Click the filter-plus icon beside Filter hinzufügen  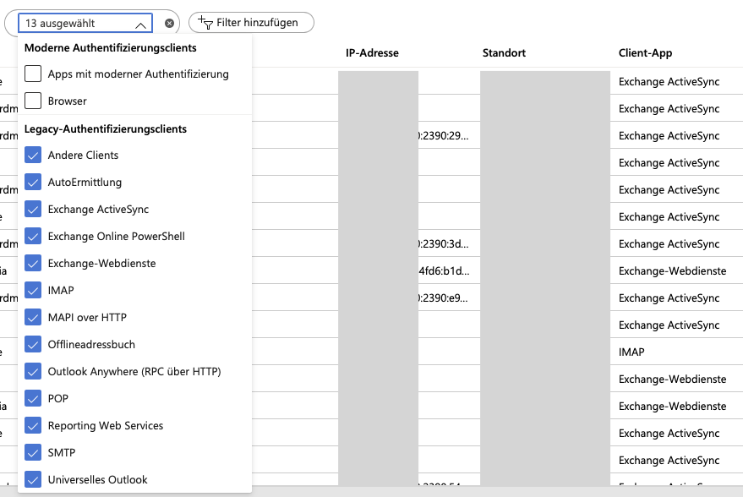(205, 23)
